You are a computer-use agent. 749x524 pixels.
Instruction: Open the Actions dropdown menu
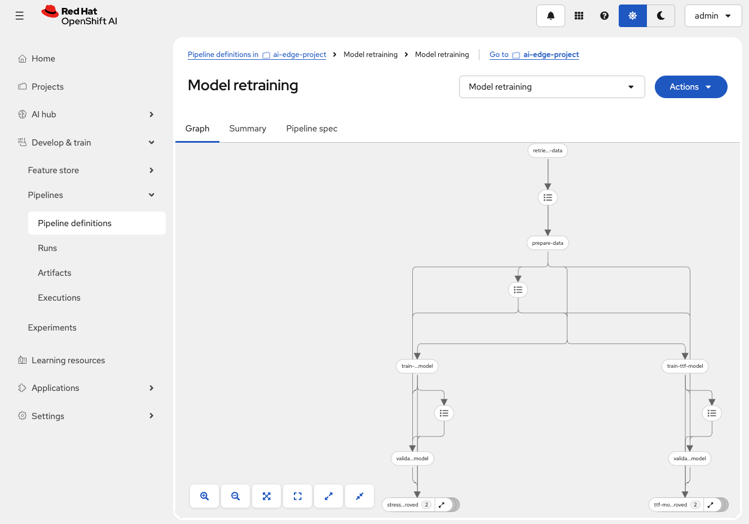click(690, 87)
